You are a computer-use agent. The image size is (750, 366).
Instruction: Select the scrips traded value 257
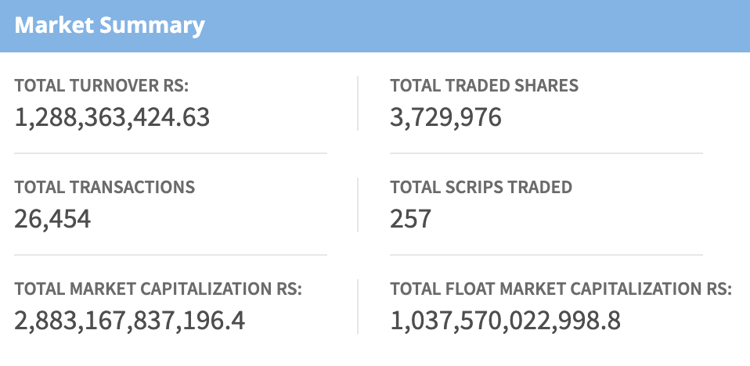tap(410, 218)
